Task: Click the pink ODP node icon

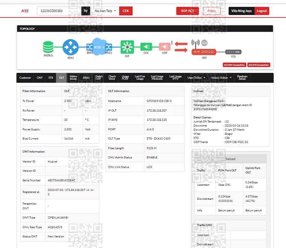Action: 164,47
